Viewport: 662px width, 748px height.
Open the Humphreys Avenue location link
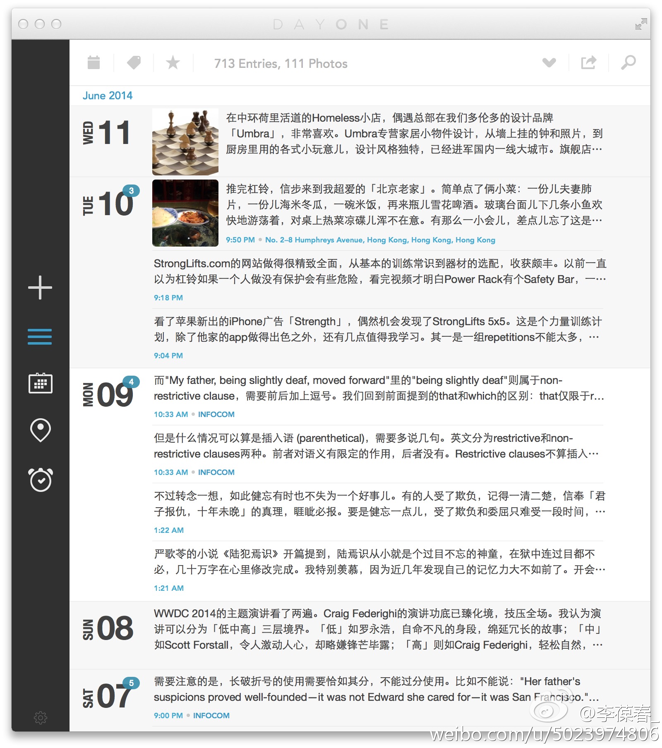(x=380, y=240)
